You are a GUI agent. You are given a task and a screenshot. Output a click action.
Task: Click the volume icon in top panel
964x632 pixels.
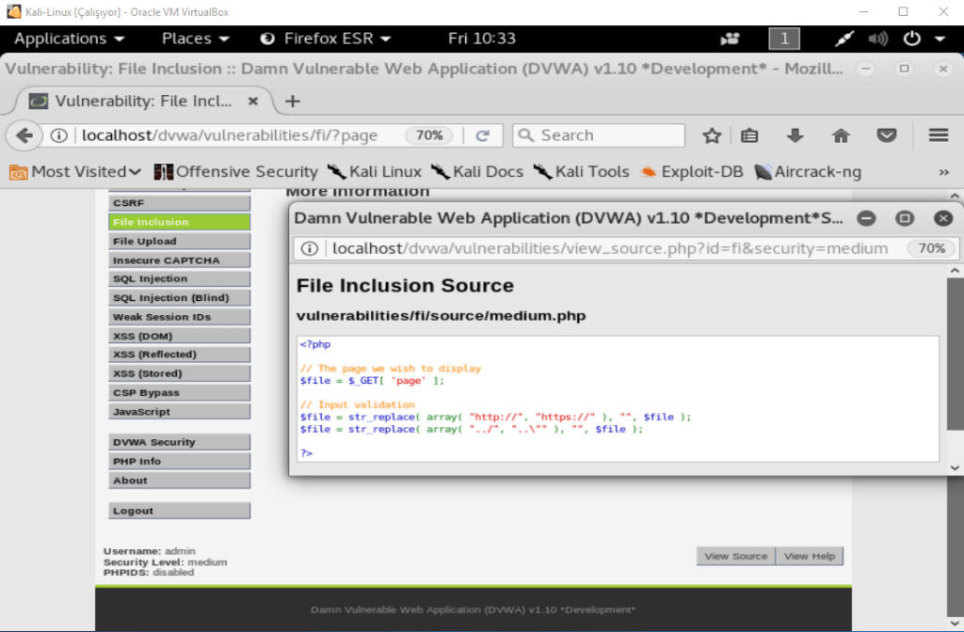coord(877,39)
